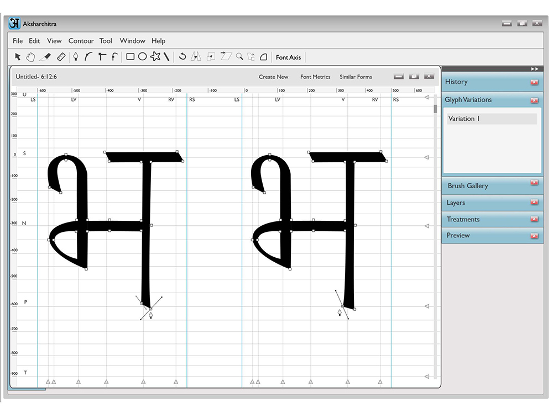
Task: Click the Font Axis button
Action: click(x=288, y=57)
